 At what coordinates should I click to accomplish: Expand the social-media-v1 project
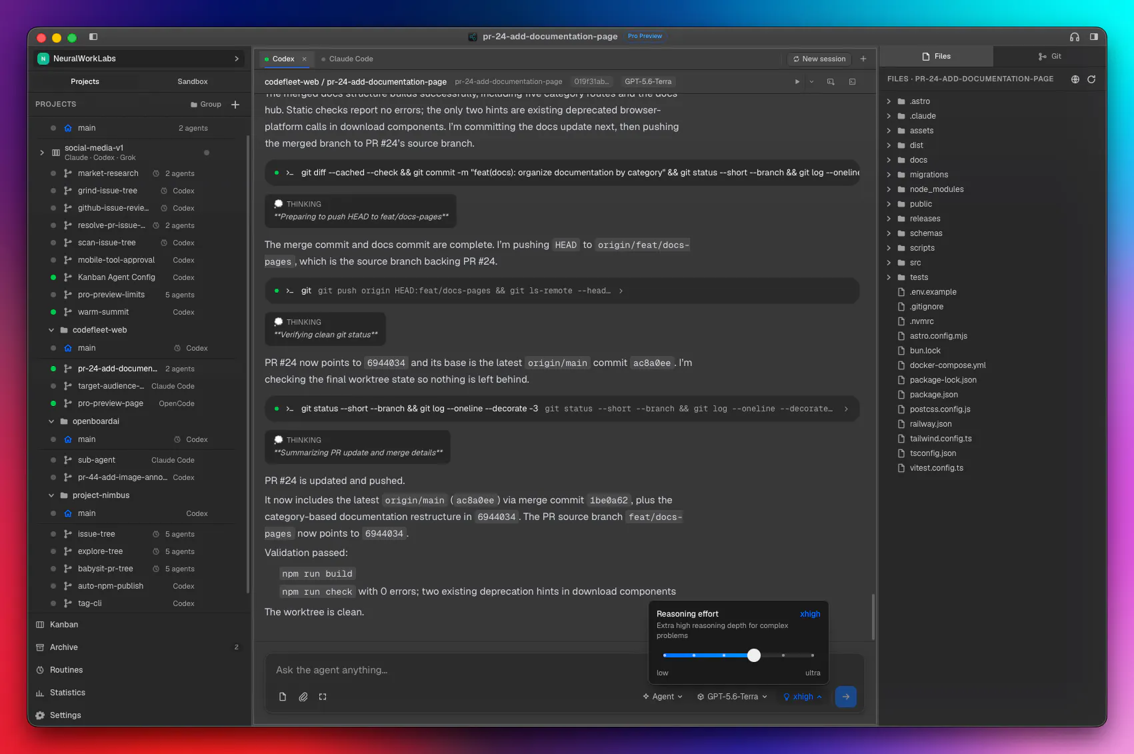[42, 153]
